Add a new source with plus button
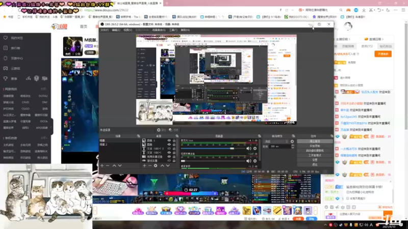 [144, 166]
